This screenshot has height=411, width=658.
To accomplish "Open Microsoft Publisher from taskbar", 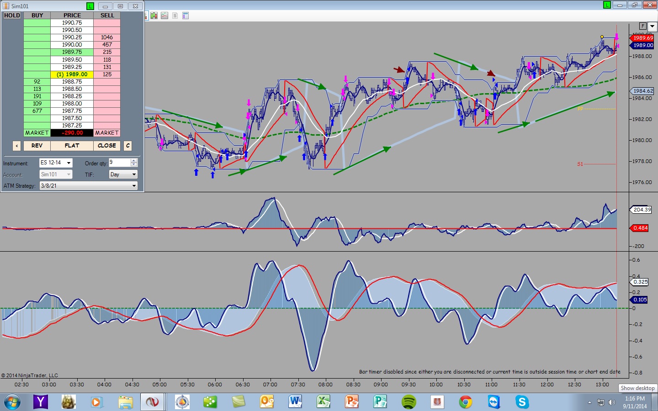I will click(380, 402).
